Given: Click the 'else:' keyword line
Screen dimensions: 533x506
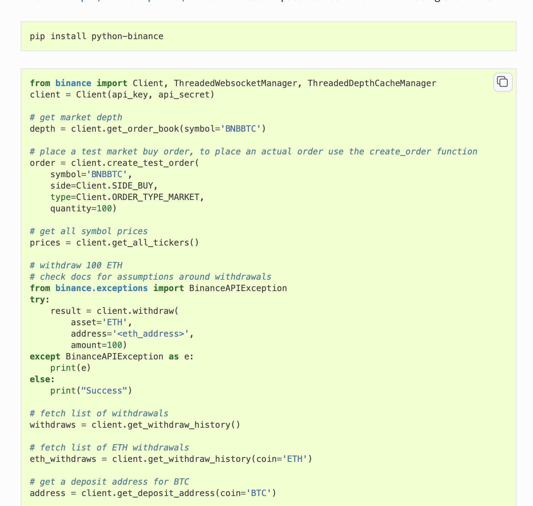Looking at the screenshot, I should 42,379.
